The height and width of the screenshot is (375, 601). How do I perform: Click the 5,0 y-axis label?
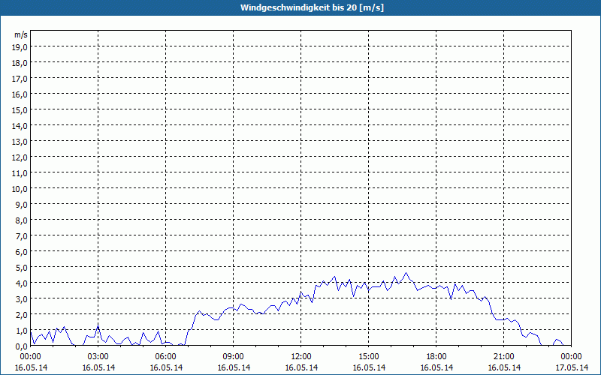click(x=21, y=268)
